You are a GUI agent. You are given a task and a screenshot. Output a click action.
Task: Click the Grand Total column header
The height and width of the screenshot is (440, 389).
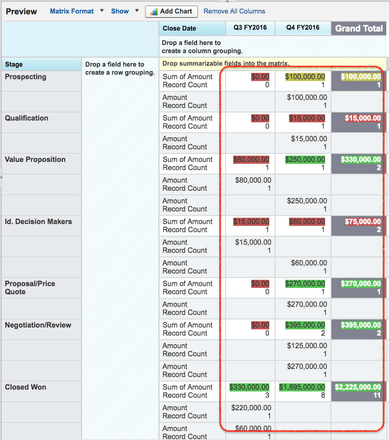coord(359,28)
